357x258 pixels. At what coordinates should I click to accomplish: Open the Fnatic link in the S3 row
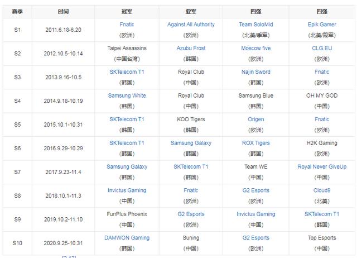[322, 72]
